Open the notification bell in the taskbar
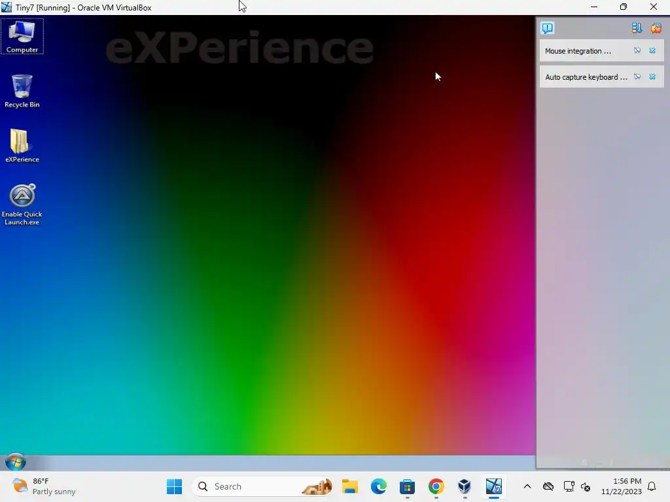This screenshot has width=670, height=502. pyautogui.click(x=652, y=486)
